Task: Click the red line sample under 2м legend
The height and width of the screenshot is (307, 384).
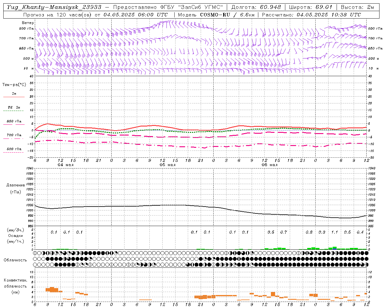Action: point(14,97)
